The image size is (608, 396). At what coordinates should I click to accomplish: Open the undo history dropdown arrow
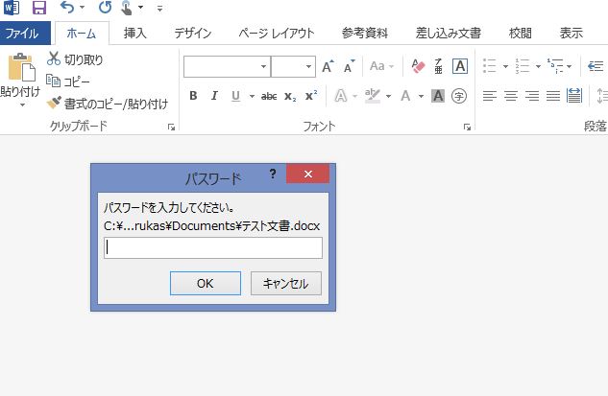(x=83, y=8)
